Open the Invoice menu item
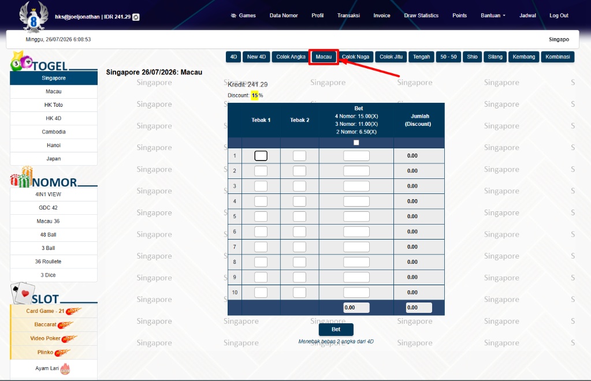 (382, 16)
